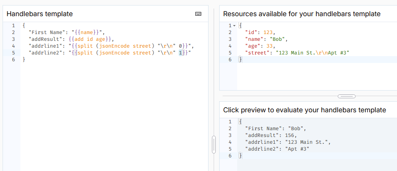This screenshot has height=171, width=397.
Task: Click the keyboard icon in the Handlebars template header
Action: pyautogui.click(x=198, y=14)
